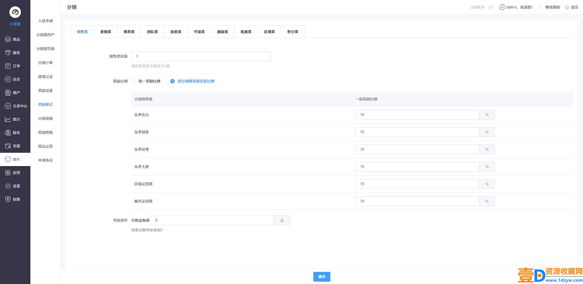Switch to the 差额奖 tab
Screen dimensions: 583x284
(106, 32)
